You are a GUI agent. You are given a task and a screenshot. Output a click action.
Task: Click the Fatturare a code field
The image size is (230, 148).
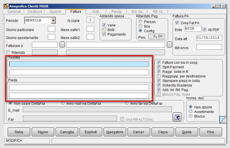[x=45, y=45]
